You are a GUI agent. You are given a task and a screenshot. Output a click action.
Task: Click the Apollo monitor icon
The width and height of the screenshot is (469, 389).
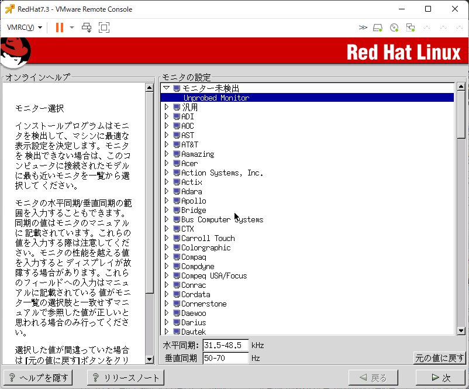tap(177, 201)
